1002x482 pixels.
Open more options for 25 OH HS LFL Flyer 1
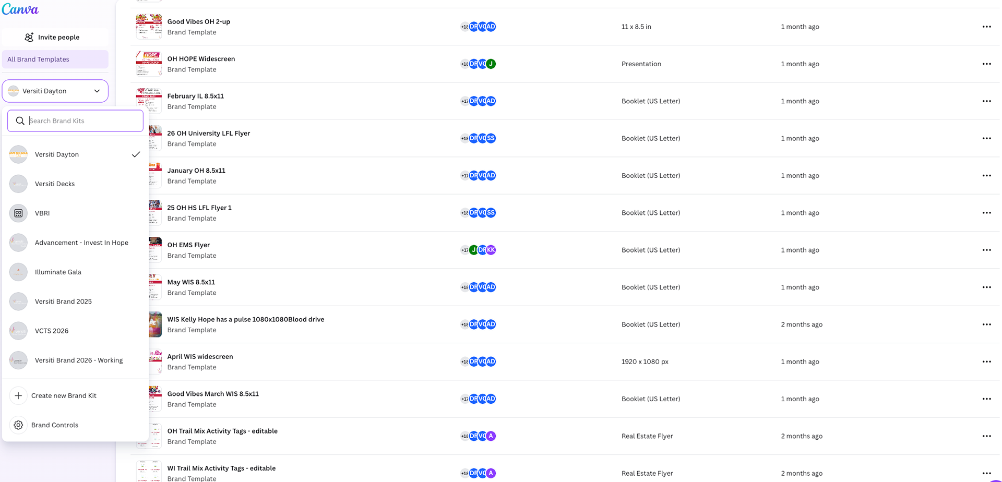click(986, 213)
